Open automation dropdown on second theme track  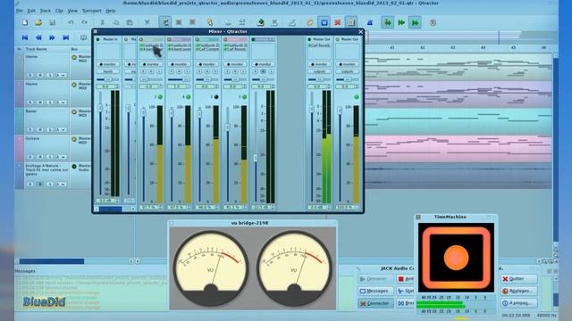(x=62, y=103)
